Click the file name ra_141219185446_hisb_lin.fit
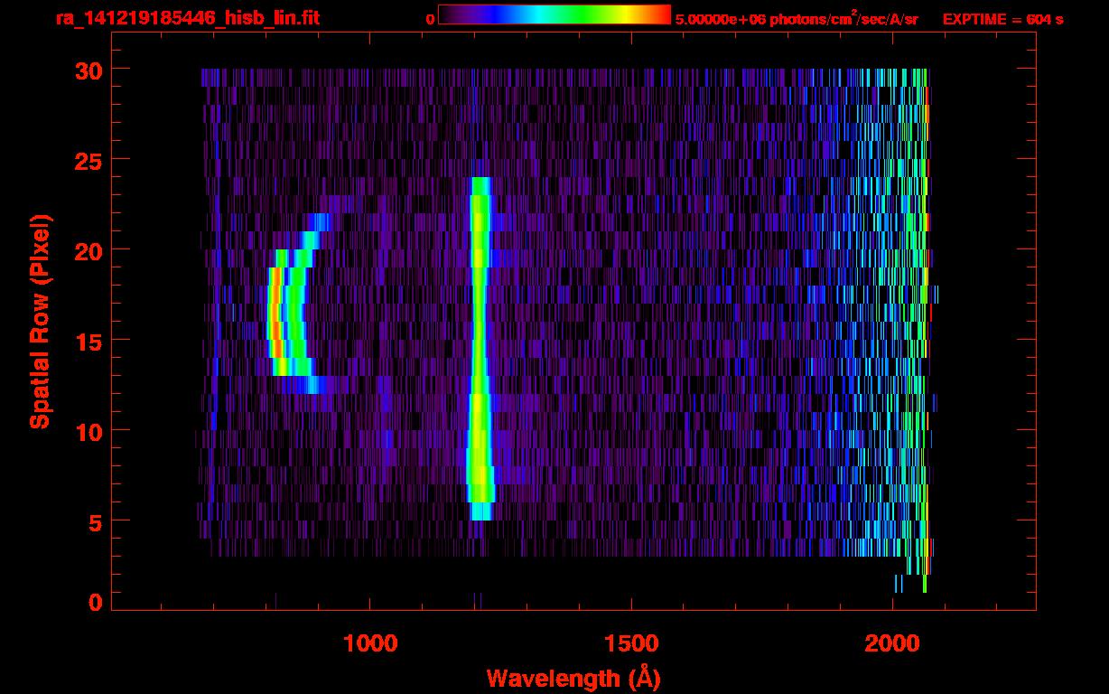 point(187,18)
